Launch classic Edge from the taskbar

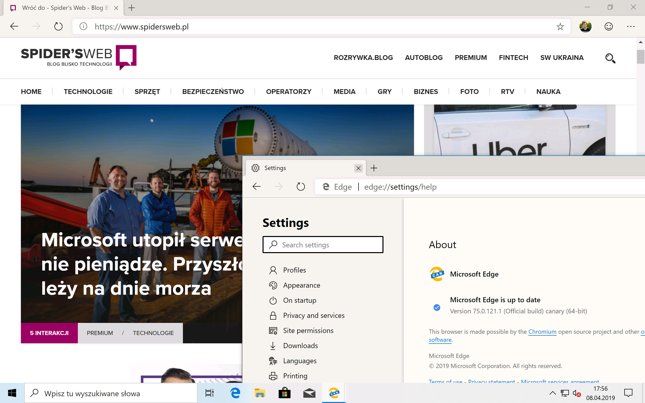pyautogui.click(x=235, y=393)
